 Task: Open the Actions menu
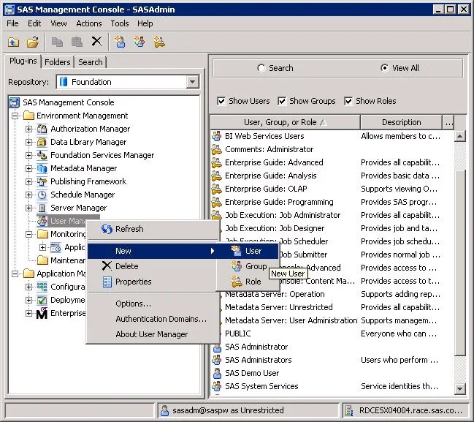[x=89, y=23]
